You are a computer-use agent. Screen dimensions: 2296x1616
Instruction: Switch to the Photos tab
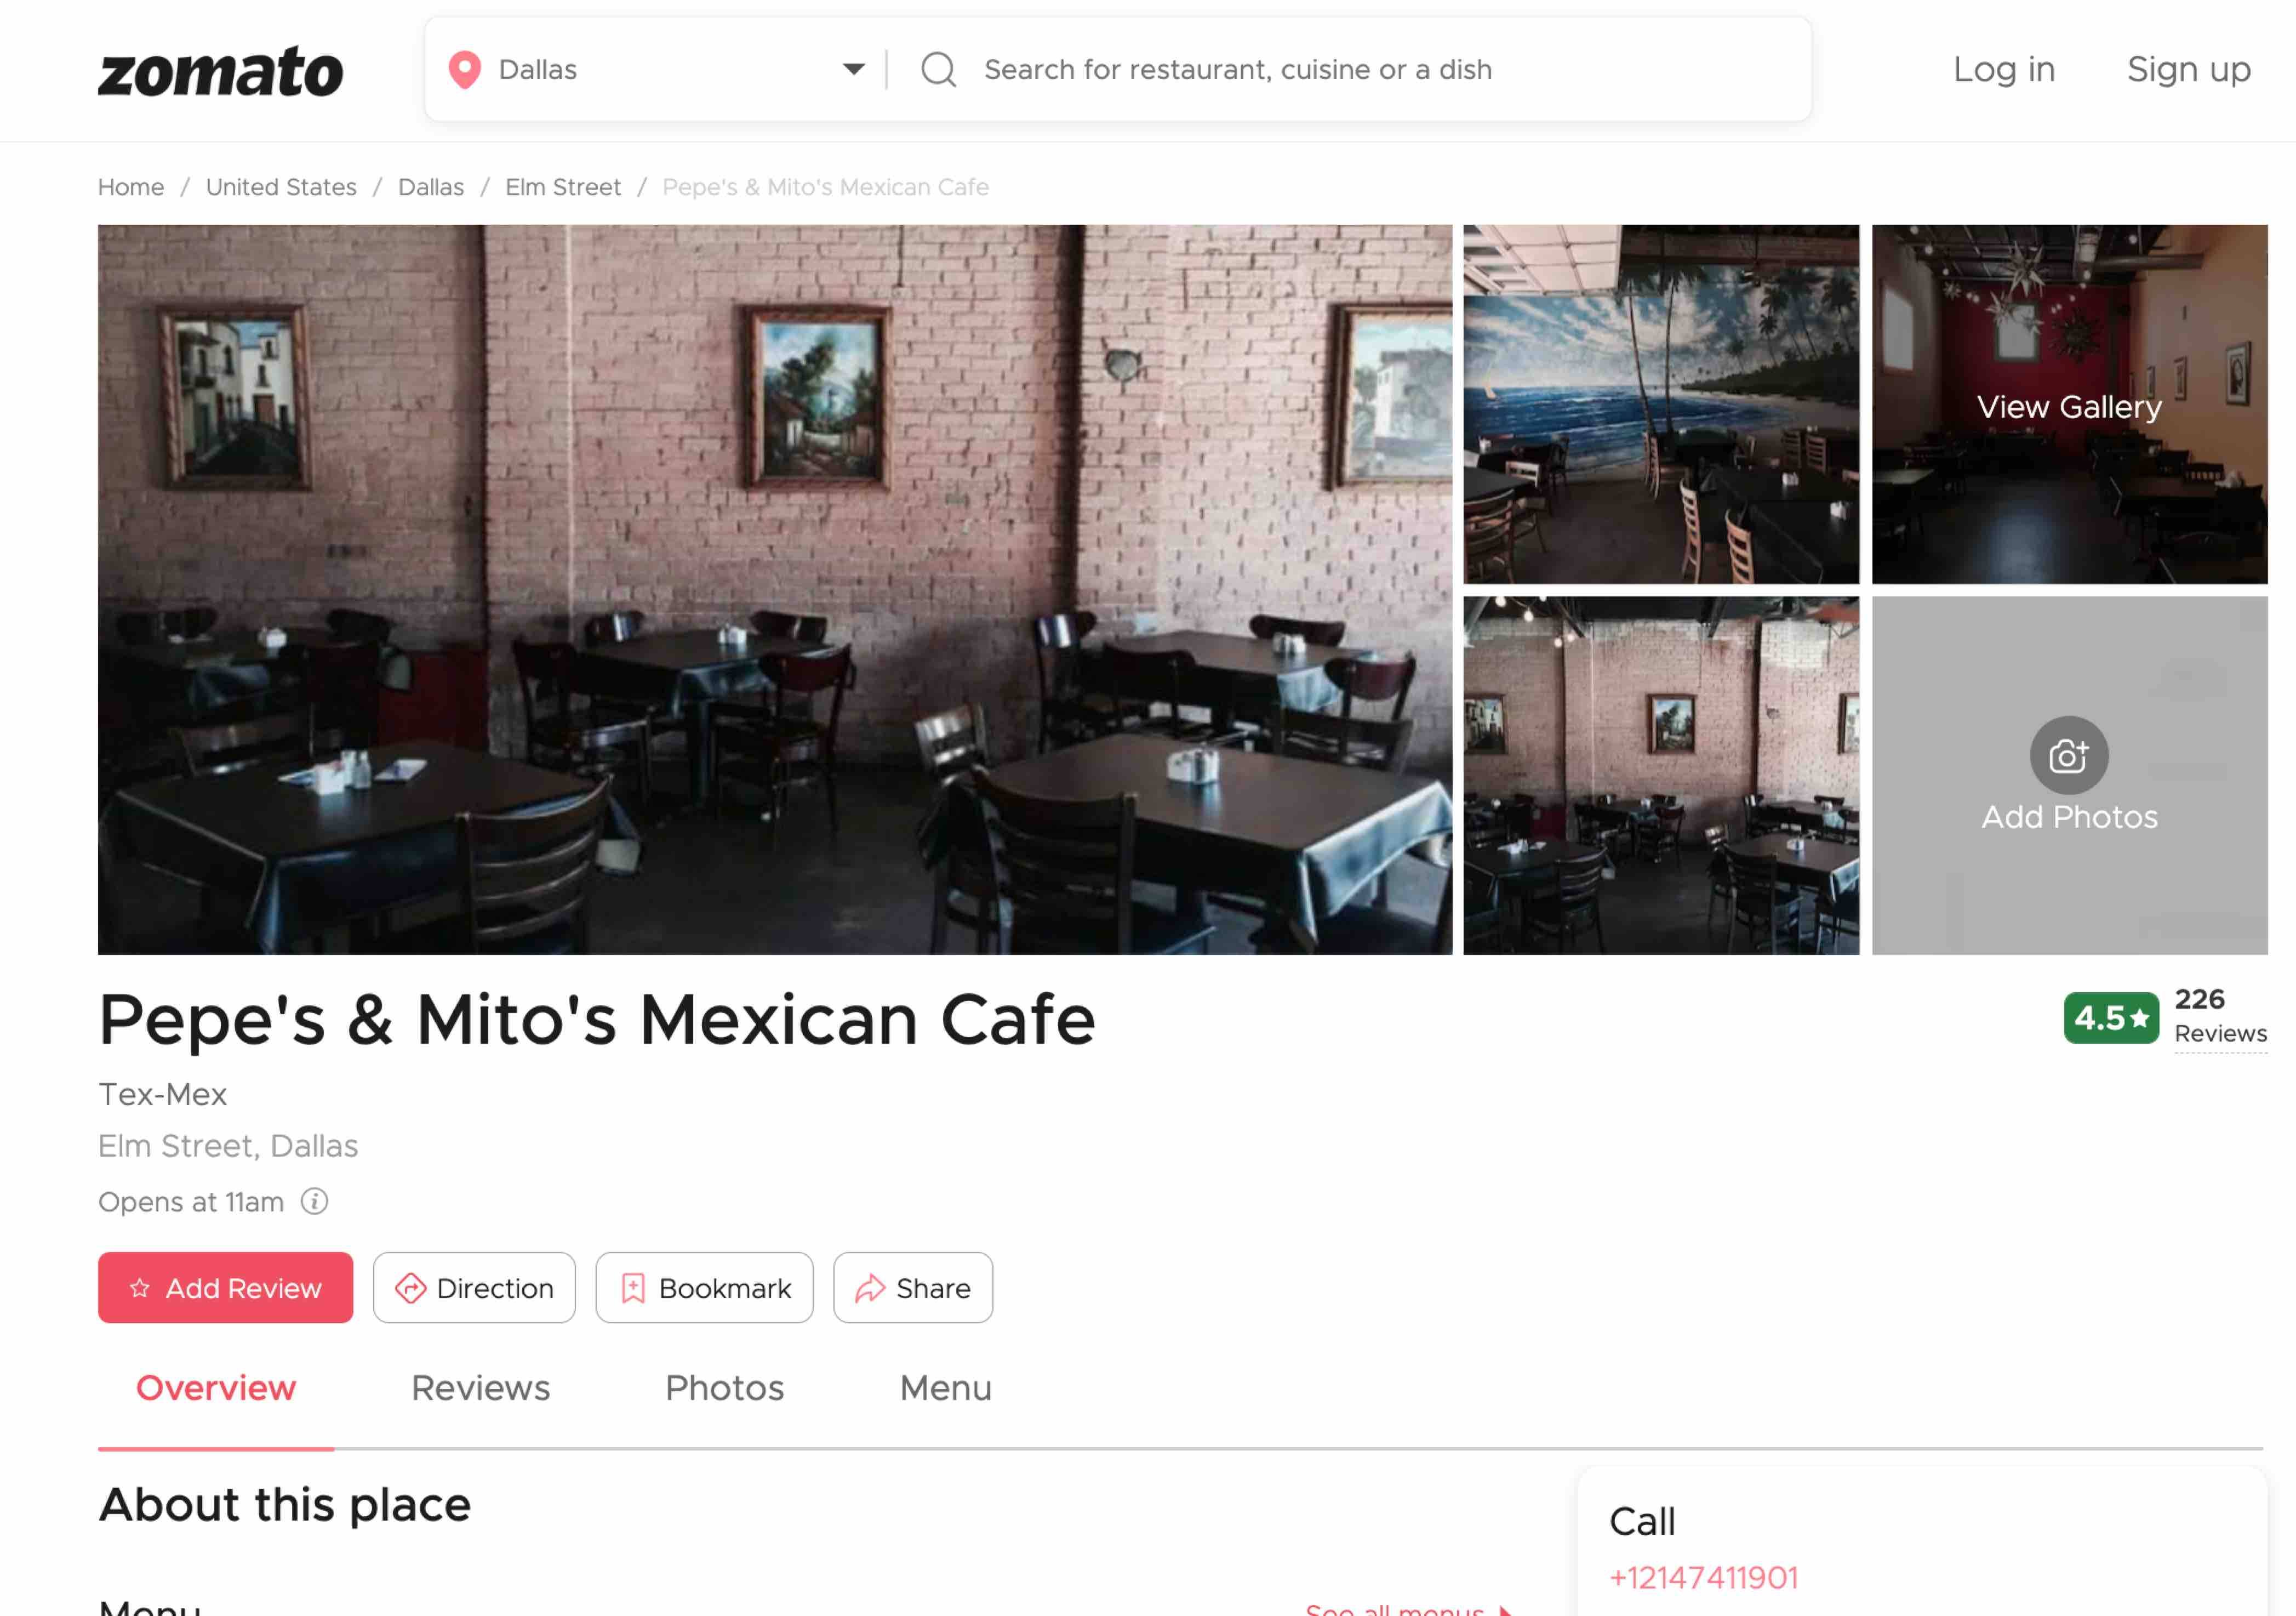tap(724, 1387)
